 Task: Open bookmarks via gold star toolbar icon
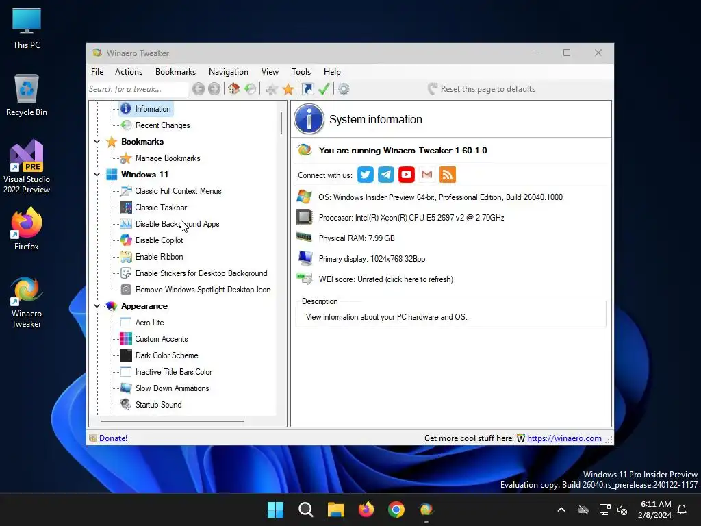[x=288, y=89]
